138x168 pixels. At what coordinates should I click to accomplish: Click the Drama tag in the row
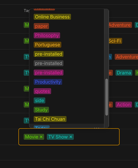pos(124,73)
